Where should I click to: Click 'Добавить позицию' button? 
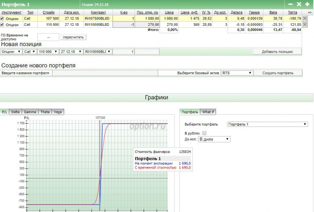tap(277, 52)
